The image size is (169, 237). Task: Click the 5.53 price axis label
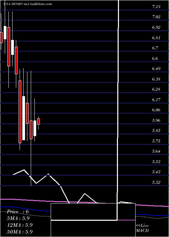click(156, 162)
